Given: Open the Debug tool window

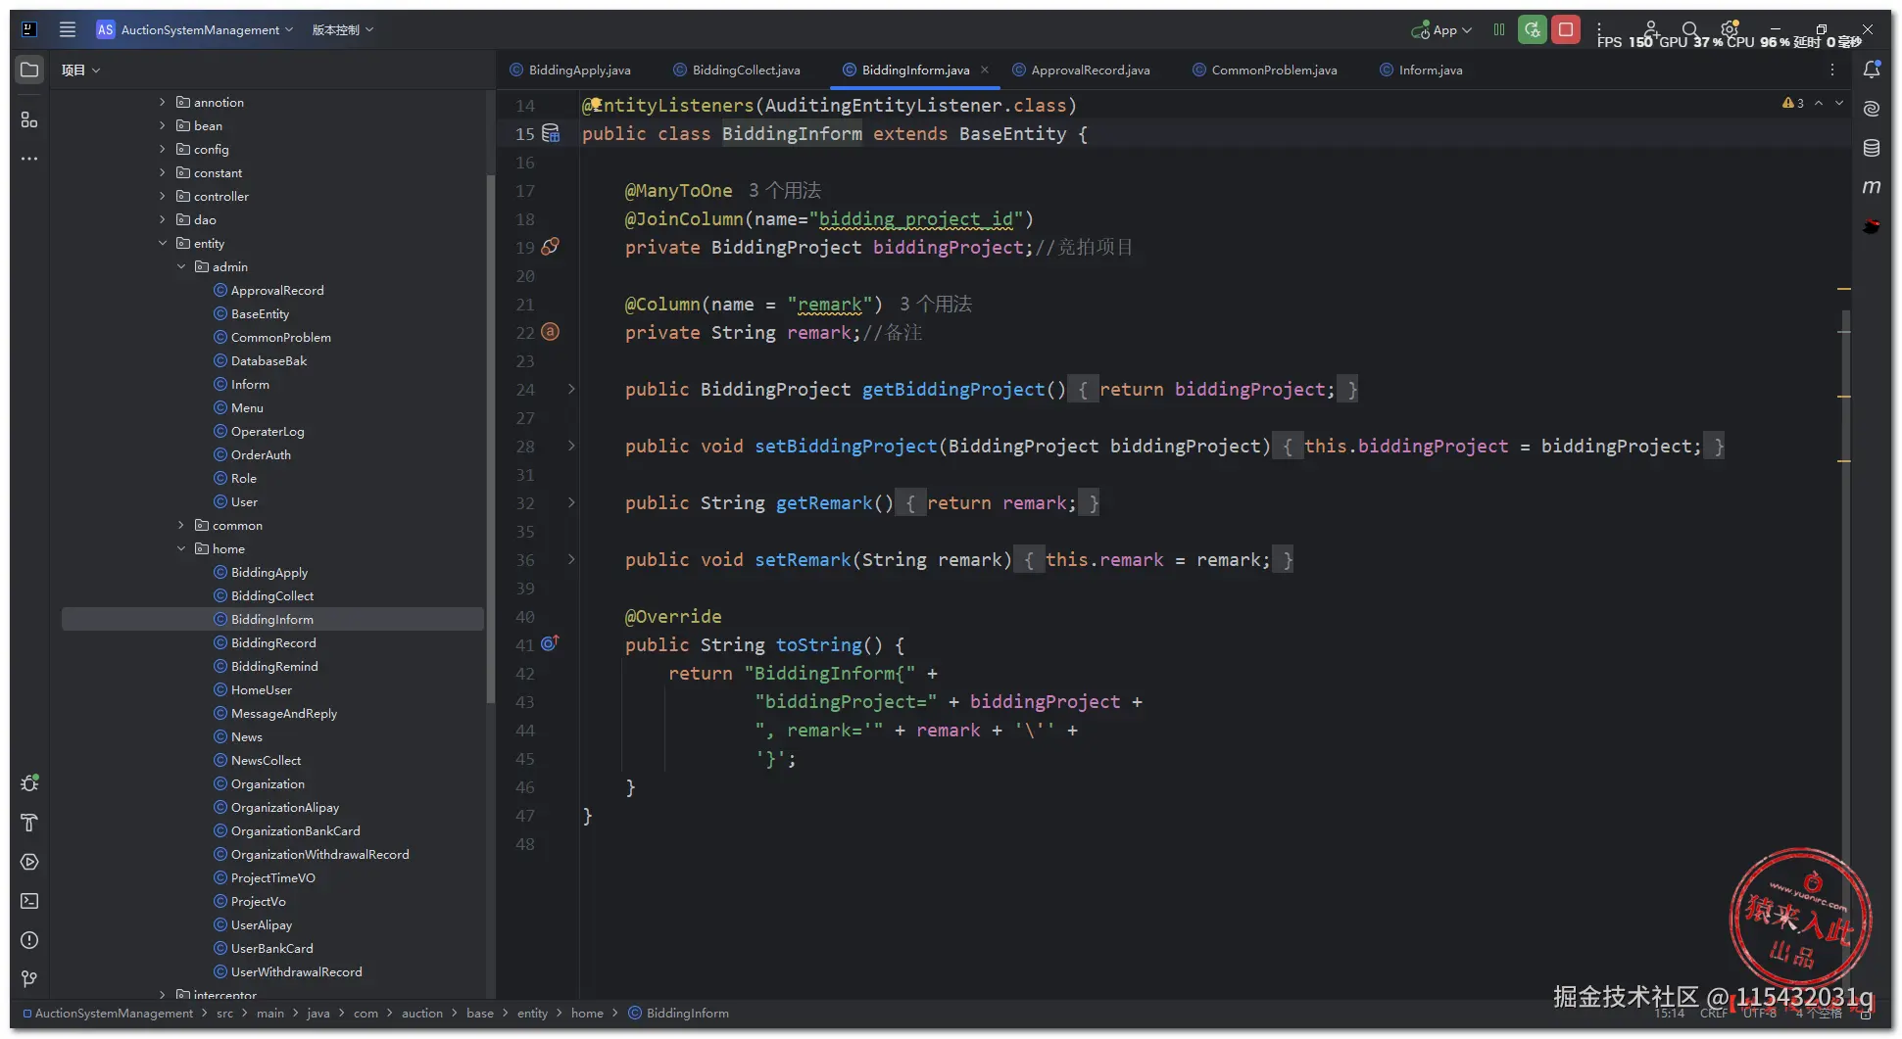Looking at the screenshot, I should [x=29, y=783].
